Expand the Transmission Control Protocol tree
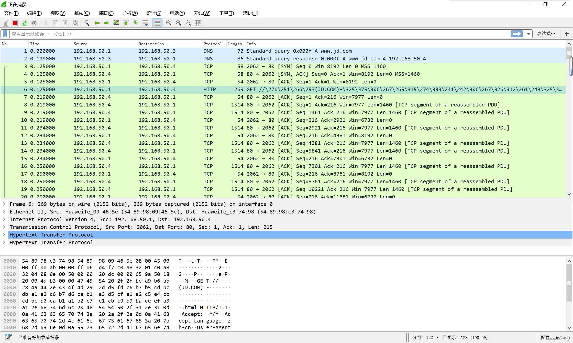The width and height of the screenshot is (573, 343). point(4,227)
